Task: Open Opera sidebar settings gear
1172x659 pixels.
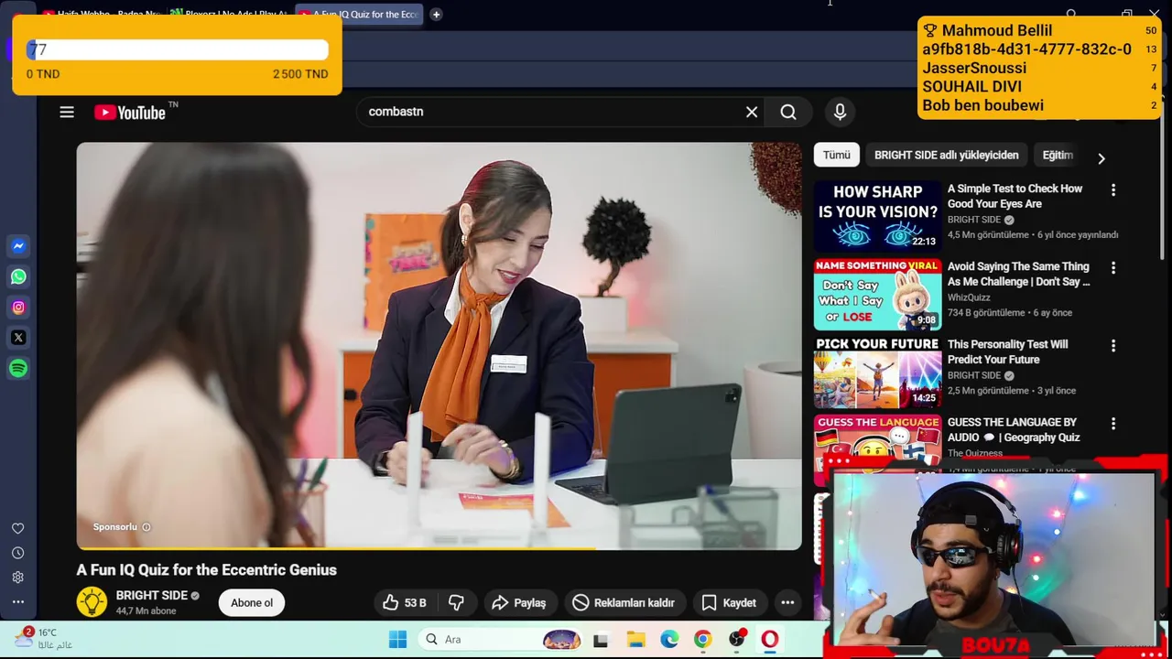Action: point(17,578)
